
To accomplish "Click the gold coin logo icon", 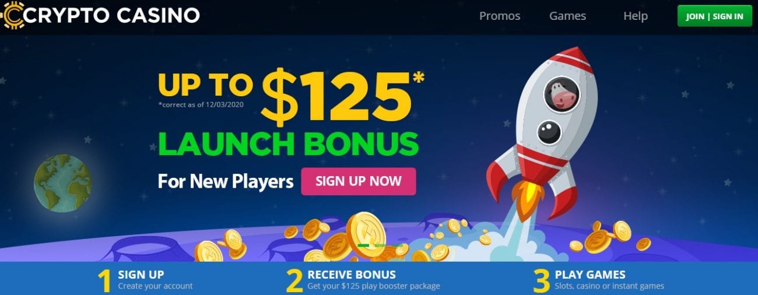I will point(12,15).
